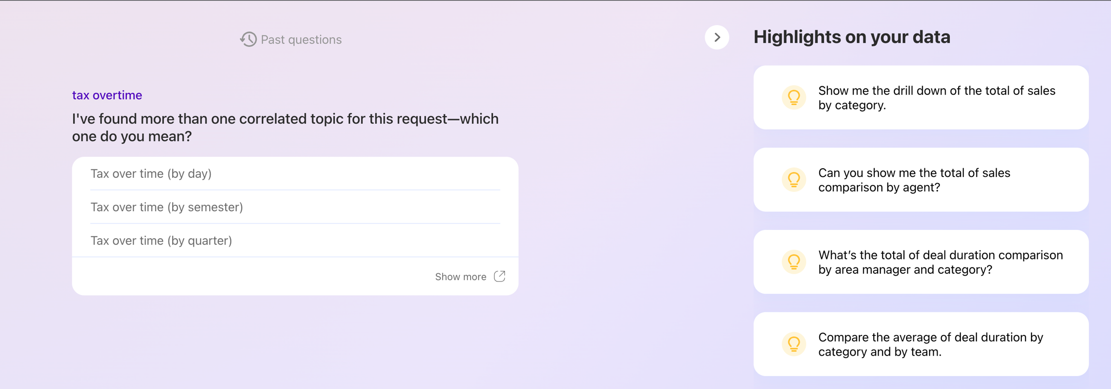The image size is (1111, 389).
Task: Collapse the highlights panel with chevron arrow
Action: pyautogui.click(x=717, y=37)
